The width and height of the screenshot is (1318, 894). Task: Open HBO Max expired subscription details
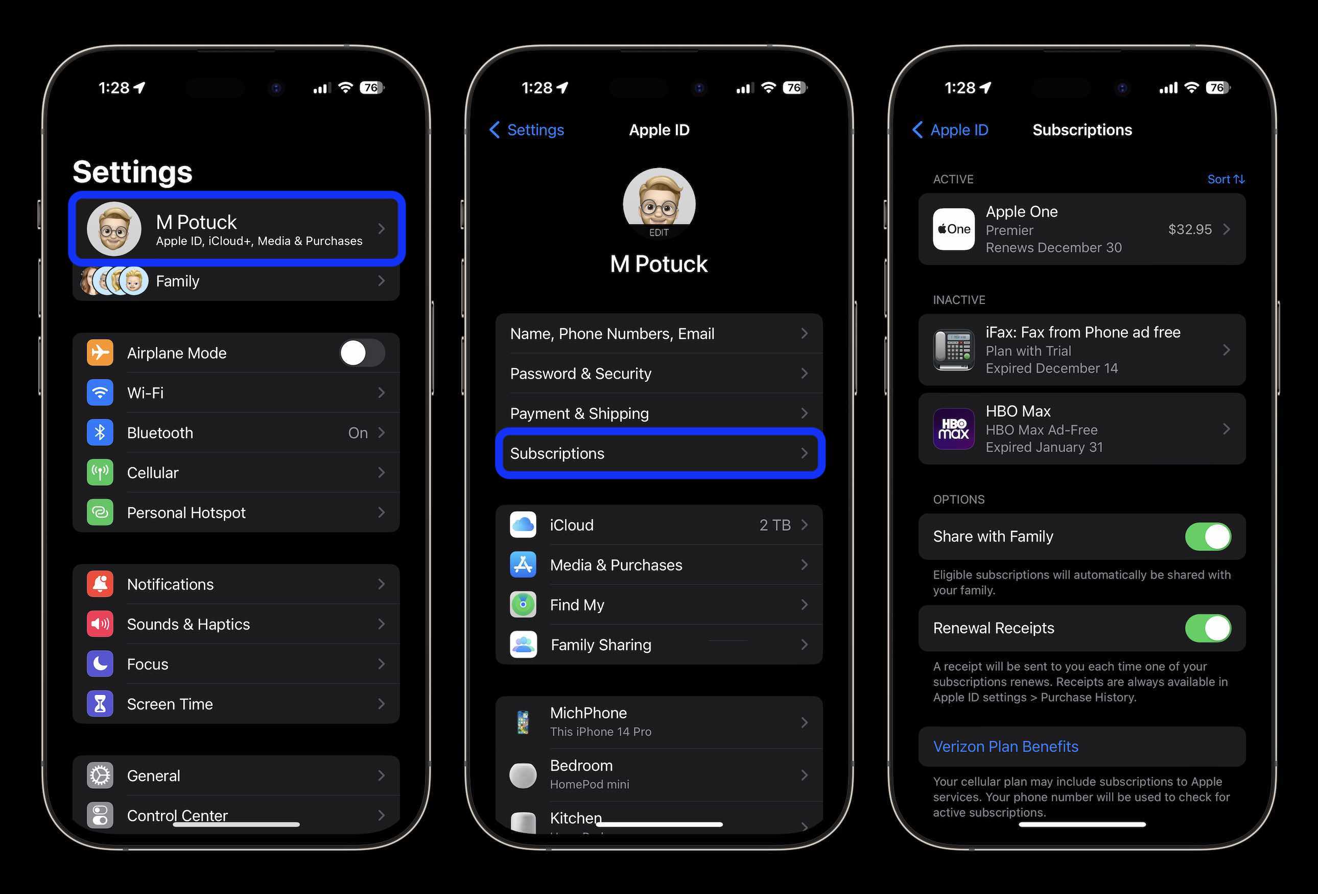click(1081, 429)
